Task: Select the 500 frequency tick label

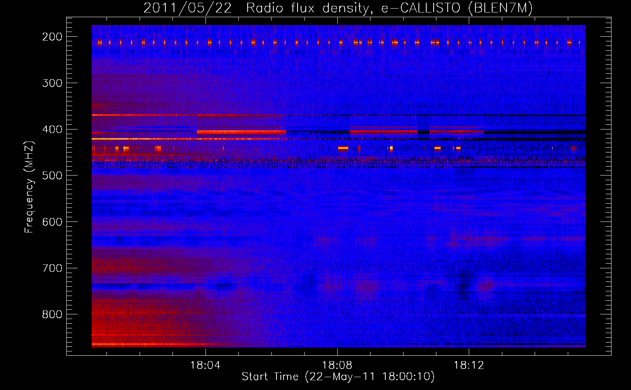Action: (52, 175)
